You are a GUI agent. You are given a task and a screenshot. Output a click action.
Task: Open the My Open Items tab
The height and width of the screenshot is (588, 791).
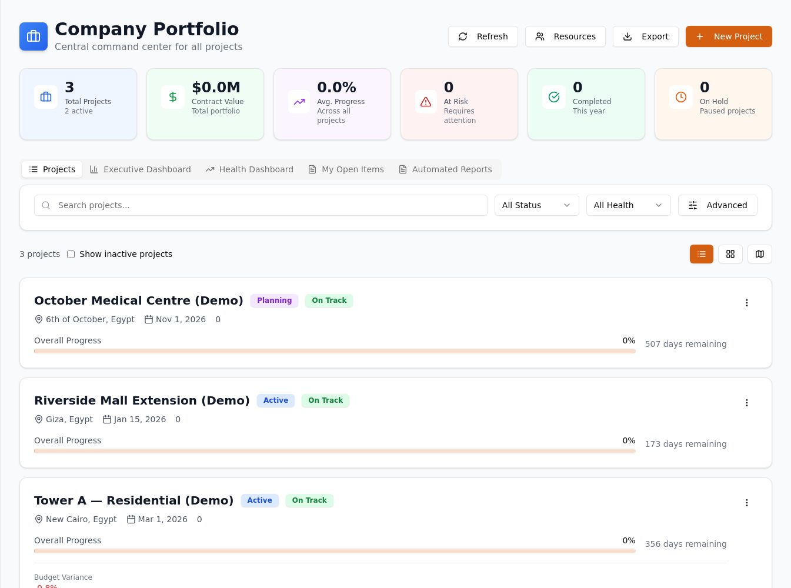(x=346, y=169)
